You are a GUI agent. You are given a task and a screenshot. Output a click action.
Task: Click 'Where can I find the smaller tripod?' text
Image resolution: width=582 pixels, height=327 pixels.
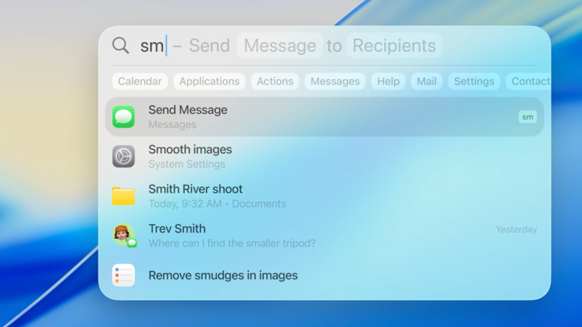pyautogui.click(x=232, y=243)
